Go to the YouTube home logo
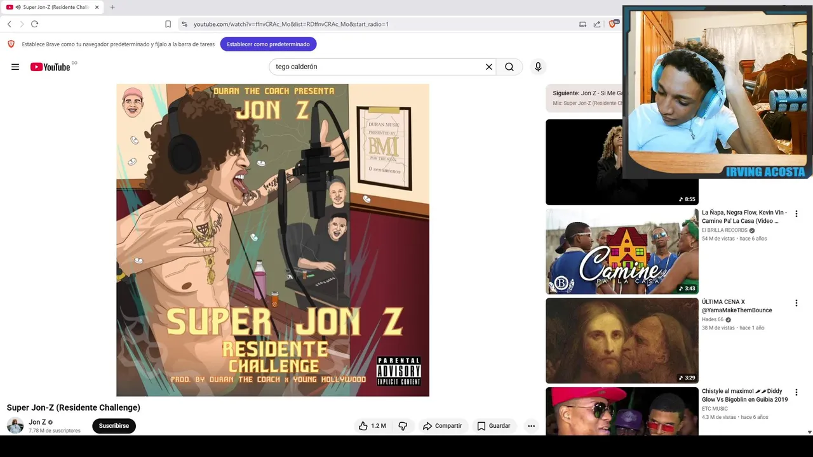Image resolution: width=813 pixels, height=457 pixels. pos(50,67)
